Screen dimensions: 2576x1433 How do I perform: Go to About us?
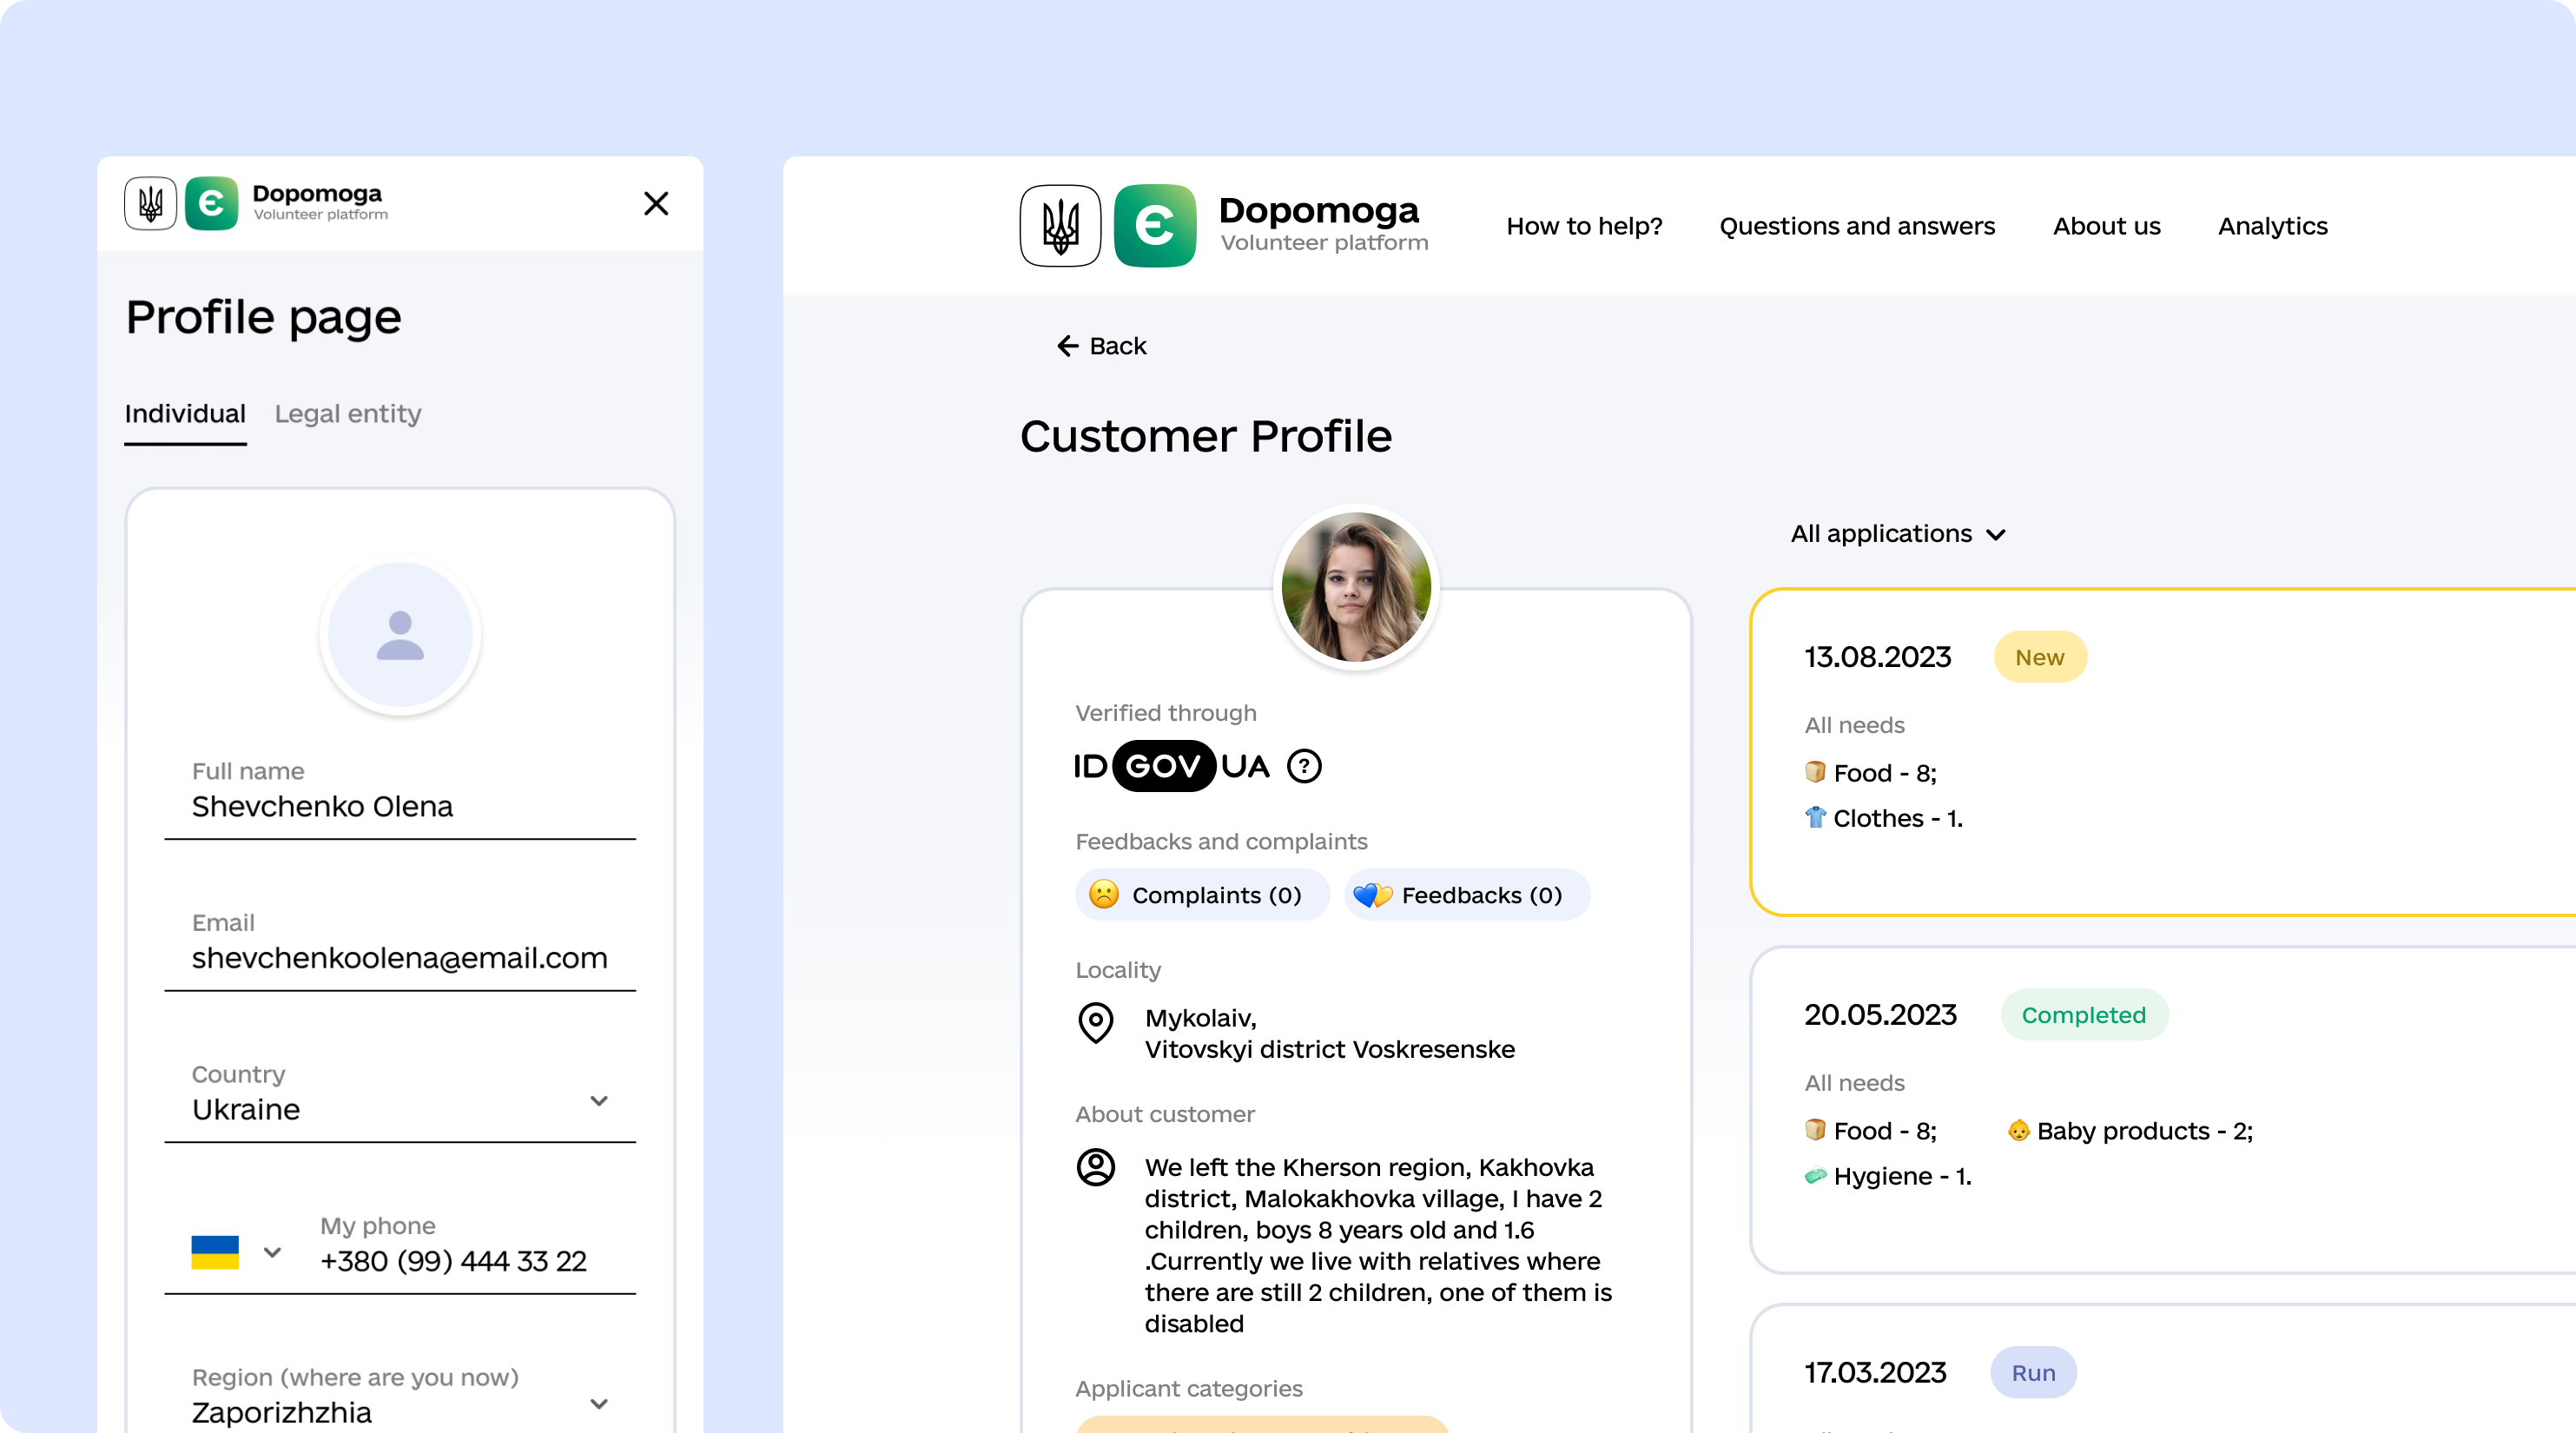(2107, 227)
